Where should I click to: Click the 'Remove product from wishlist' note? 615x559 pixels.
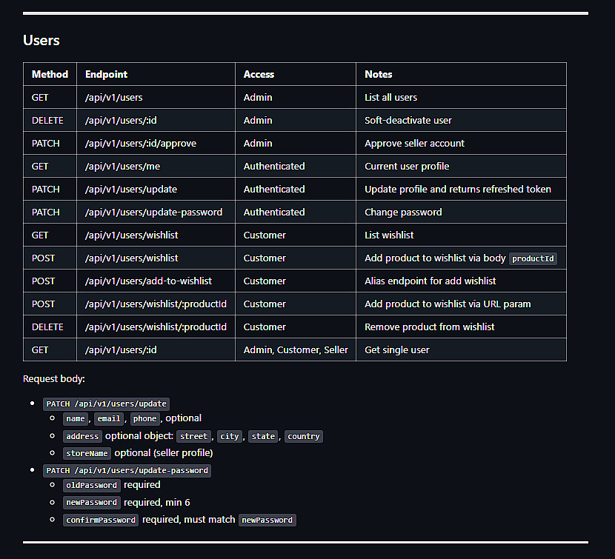tap(429, 327)
